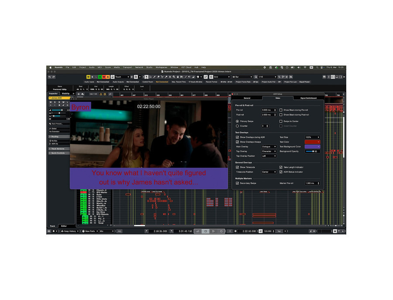Expand the Routing inspector section
393x300 pixels.
(59, 137)
